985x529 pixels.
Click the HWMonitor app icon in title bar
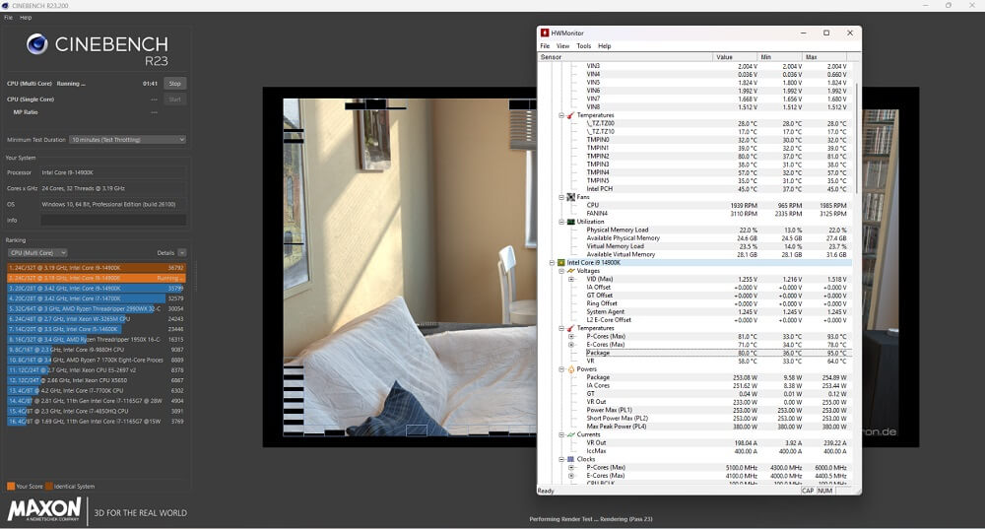(545, 33)
